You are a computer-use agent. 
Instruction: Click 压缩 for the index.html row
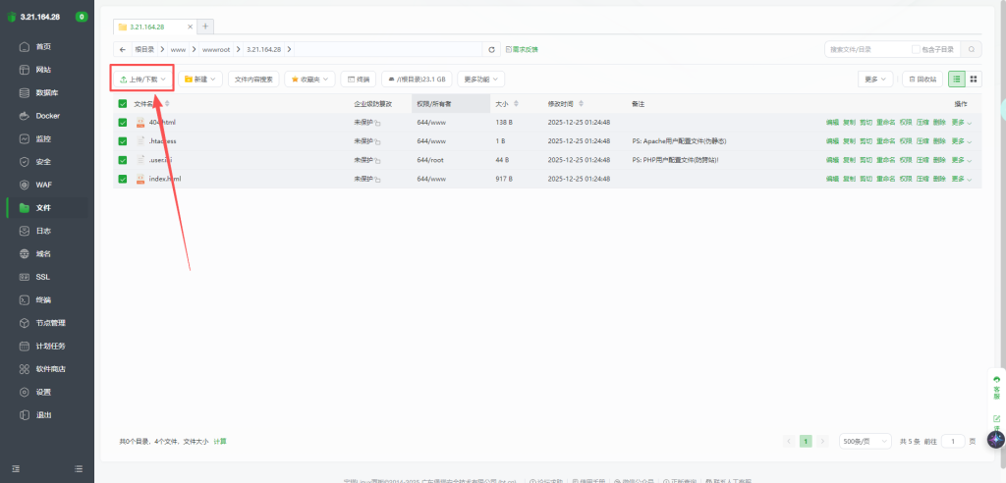[x=922, y=179]
